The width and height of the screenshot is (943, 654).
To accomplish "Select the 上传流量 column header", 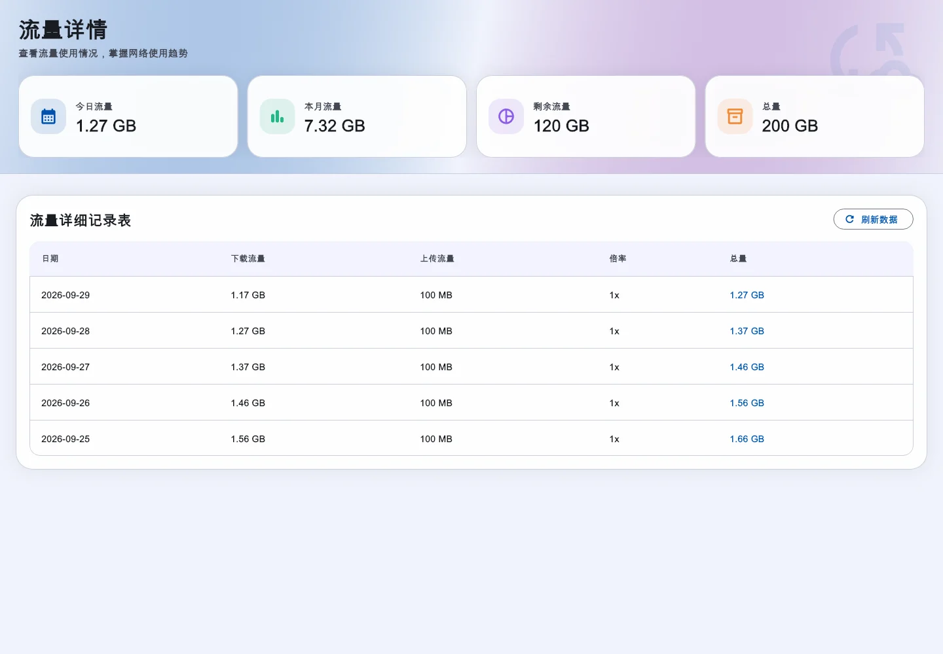I will (x=437, y=258).
